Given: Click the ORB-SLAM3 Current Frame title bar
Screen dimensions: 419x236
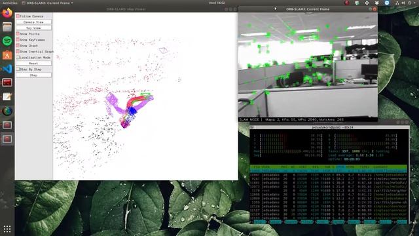Looking at the screenshot, I should pyautogui.click(x=308, y=9).
